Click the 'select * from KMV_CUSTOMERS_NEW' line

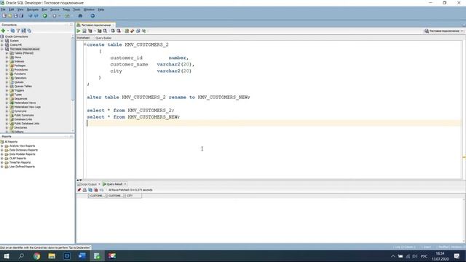133,117
